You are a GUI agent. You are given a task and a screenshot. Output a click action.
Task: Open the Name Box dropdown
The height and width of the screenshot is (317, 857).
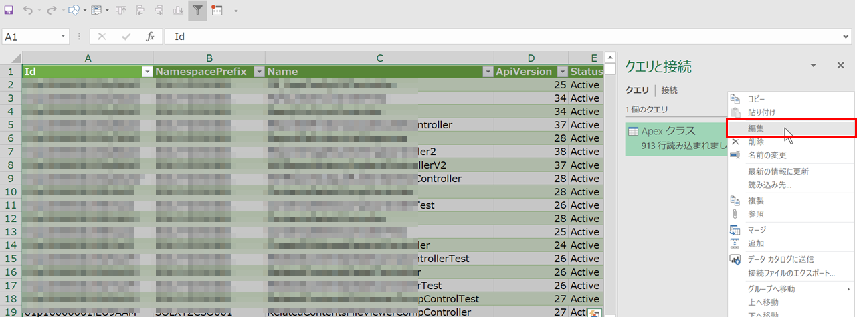[64, 37]
